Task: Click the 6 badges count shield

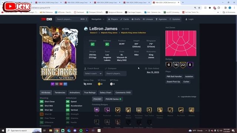Action: pyautogui.click(x=169, y=65)
